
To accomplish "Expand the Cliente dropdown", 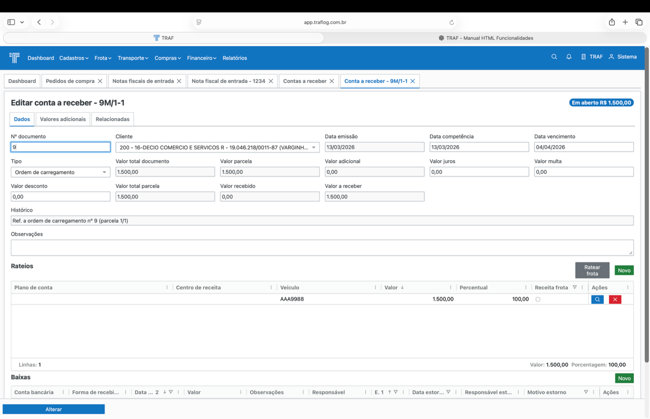I will click(x=314, y=147).
